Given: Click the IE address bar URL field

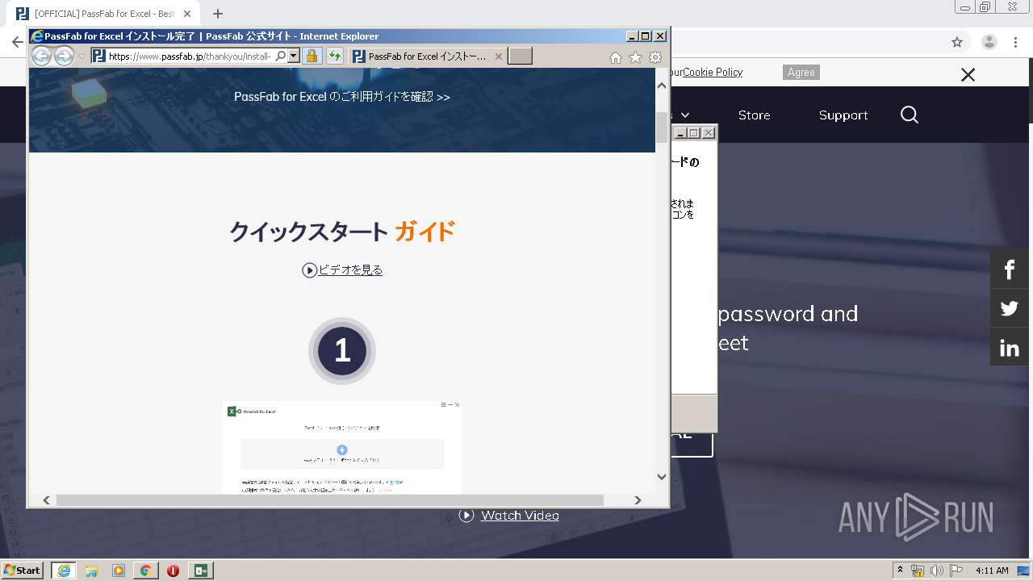Looking at the screenshot, I should point(190,56).
